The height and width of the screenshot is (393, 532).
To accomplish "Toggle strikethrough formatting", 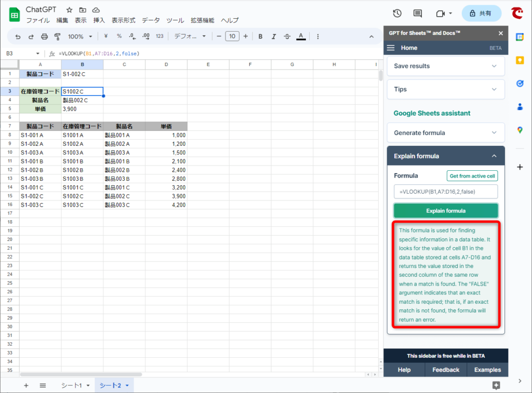I will click(x=287, y=37).
